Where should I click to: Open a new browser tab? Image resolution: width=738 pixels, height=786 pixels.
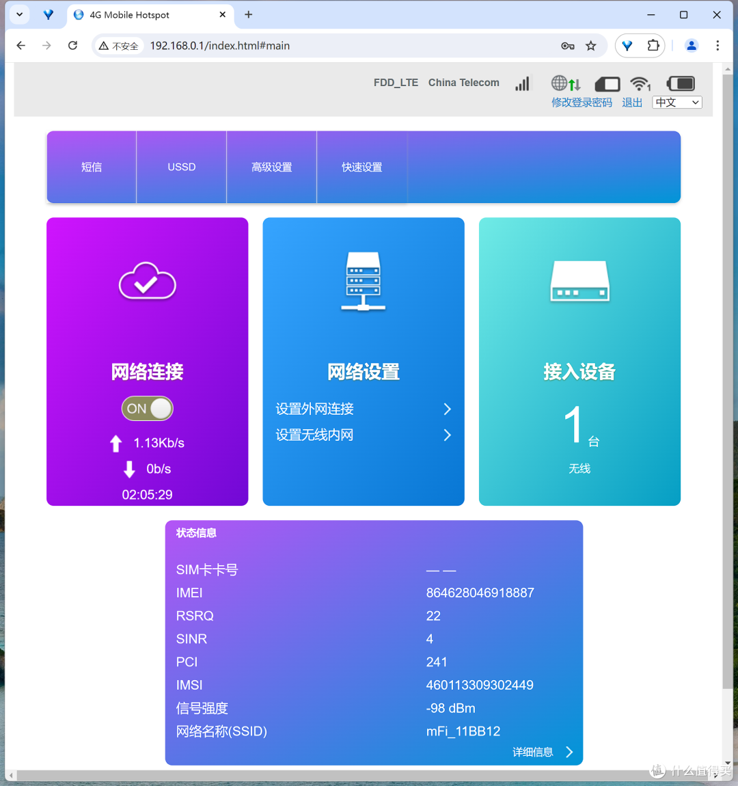click(x=249, y=14)
